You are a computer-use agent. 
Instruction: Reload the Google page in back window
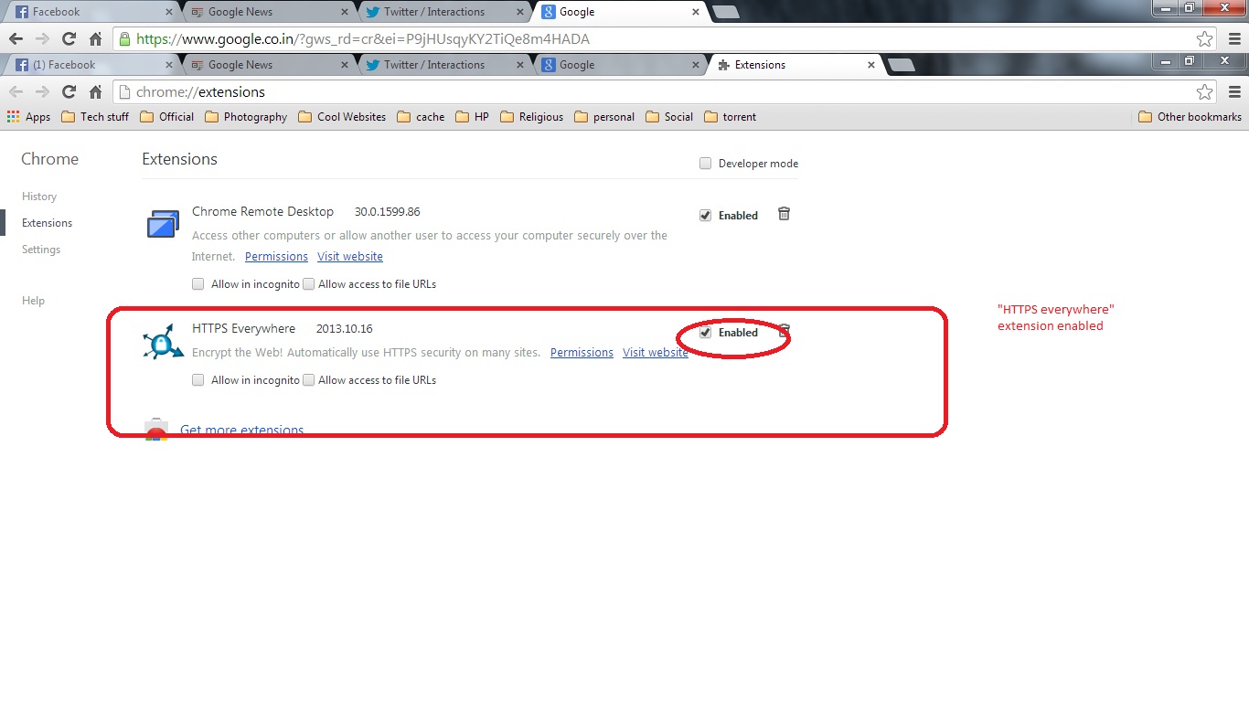tap(69, 39)
